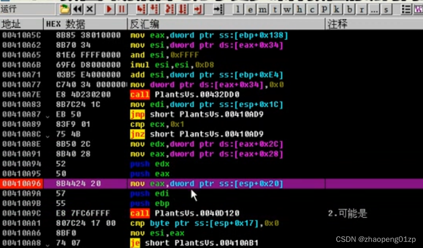Click the comment '2.可能是'

click(x=347, y=213)
